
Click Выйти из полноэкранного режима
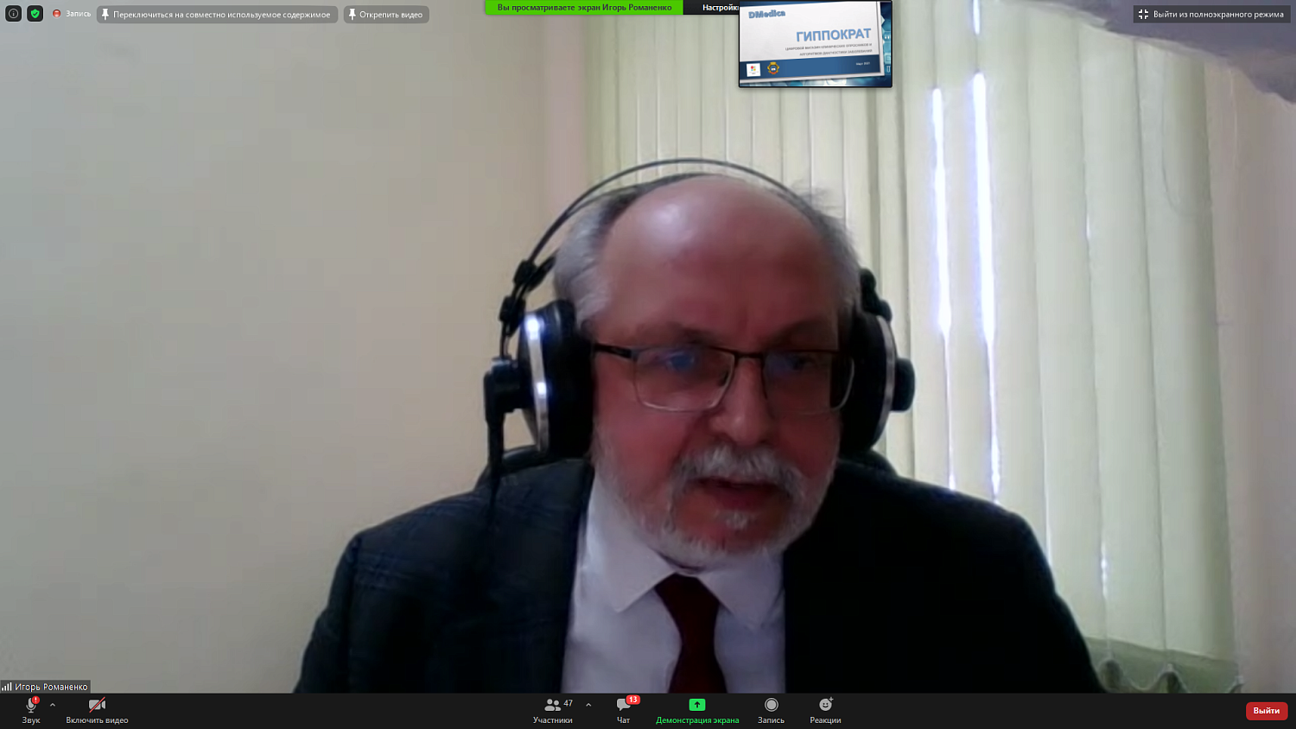pos(1211,15)
